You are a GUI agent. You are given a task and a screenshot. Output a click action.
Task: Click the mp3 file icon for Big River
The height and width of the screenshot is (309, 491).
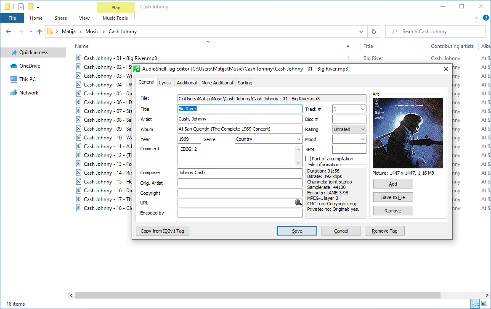(x=79, y=58)
